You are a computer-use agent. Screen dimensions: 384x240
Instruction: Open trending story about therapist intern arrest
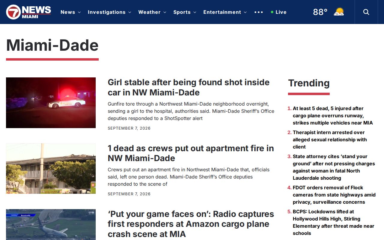pos(330,139)
